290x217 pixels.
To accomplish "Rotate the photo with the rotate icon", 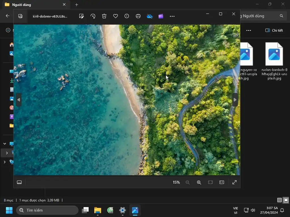I will (93, 16).
